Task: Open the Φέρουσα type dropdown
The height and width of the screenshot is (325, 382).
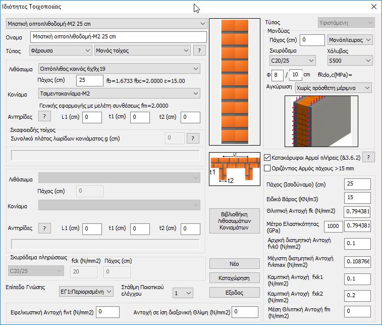Action: pyautogui.click(x=61, y=51)
